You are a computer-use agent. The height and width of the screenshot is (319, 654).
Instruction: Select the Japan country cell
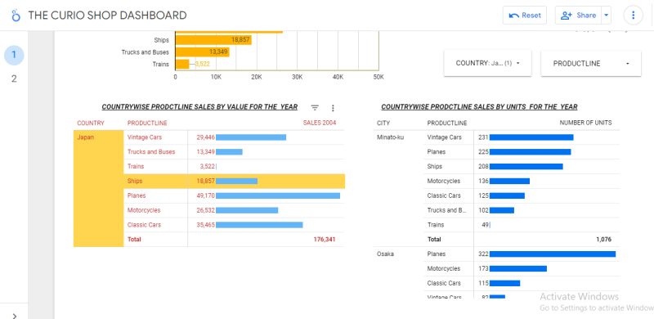(99, 188)
